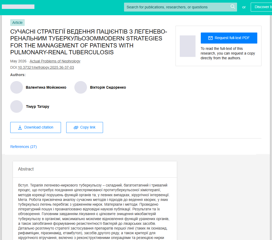The image size is (272, 240).
Task: Open the Discover button in header
Action: click(x=261, y=7)
